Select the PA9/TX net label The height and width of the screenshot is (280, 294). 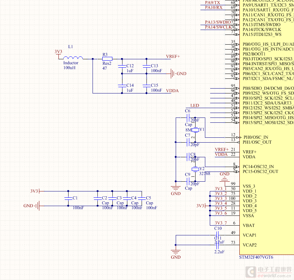[213, 3]
